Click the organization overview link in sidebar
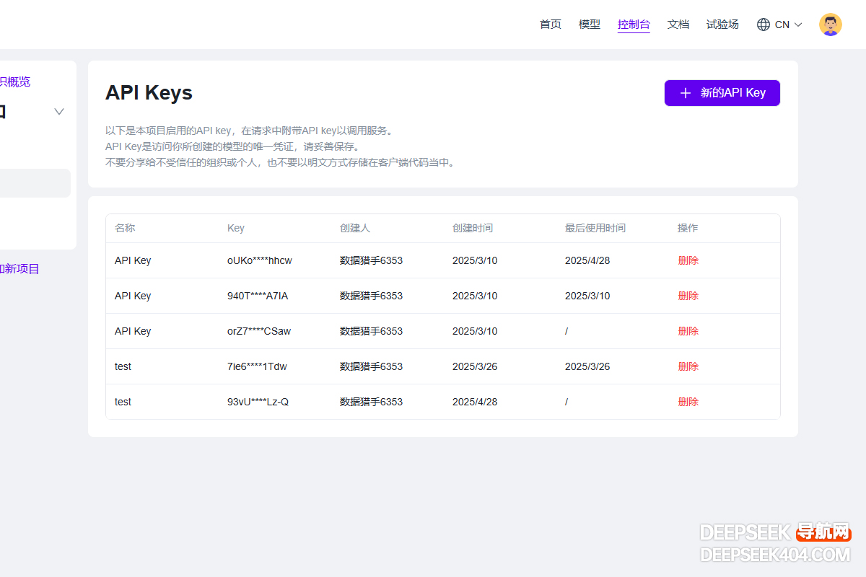 [16, 82]
